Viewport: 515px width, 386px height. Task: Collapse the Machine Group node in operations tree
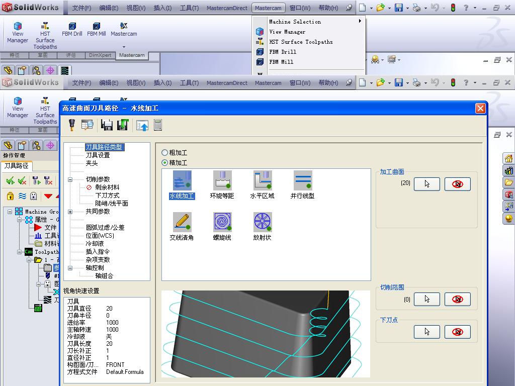pyautogui.click(x=10, y=212)
